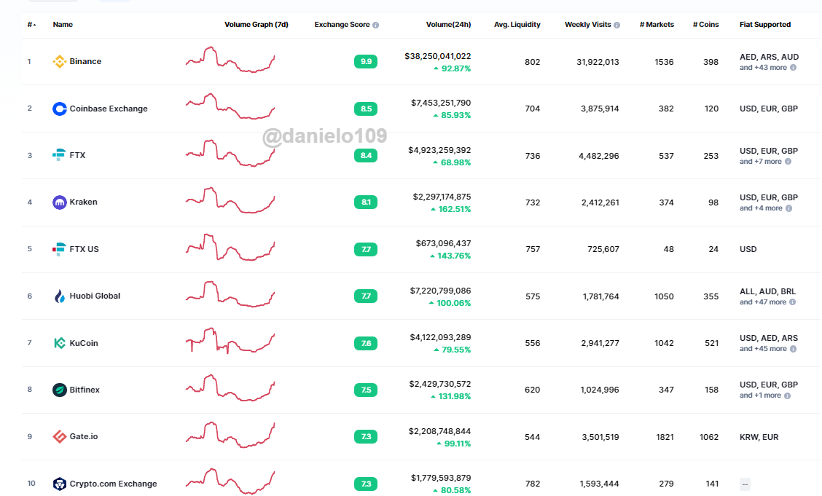The image size is (822, 496).
Task: Click the Bitfinex leaf logo
Action: [x=59, y=390]
